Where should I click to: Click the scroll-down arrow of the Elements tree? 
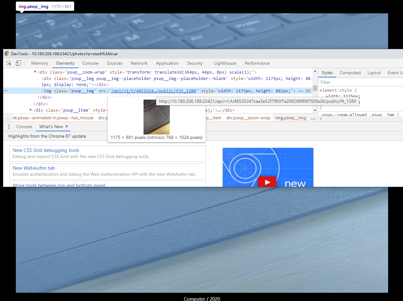315,110
